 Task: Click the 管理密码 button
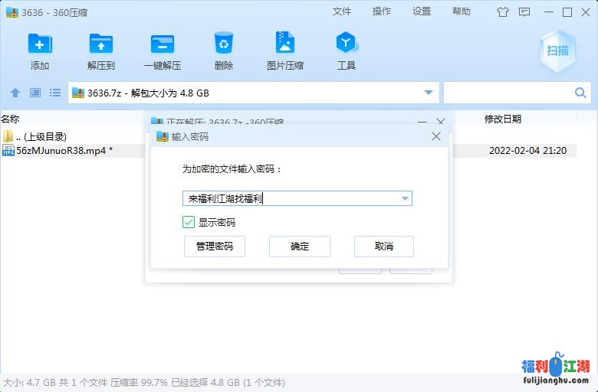point(215,247)
